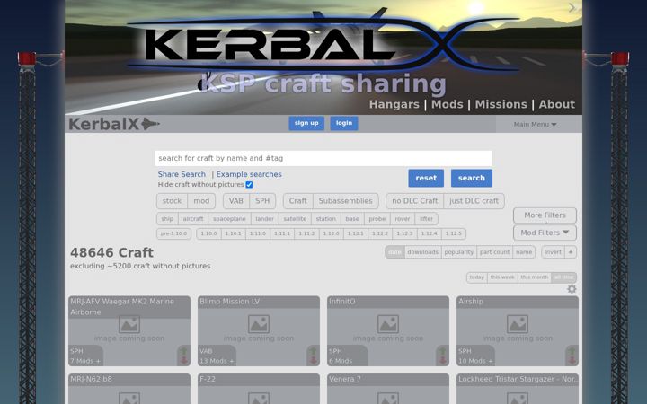Toggle the VAB filter
This screenshot has width=647, height=404.
coord(236,201)
